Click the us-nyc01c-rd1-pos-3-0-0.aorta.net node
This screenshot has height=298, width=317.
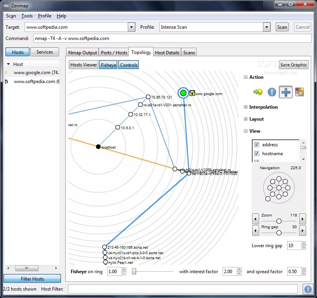(x=105, y=252)
